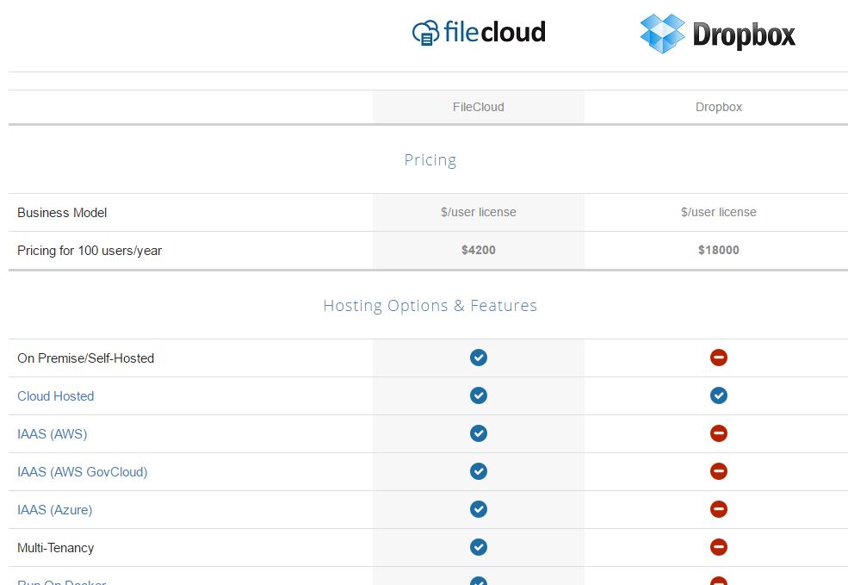Click Dropbox checkmark in Cloud Hosted row

[719, 395]
